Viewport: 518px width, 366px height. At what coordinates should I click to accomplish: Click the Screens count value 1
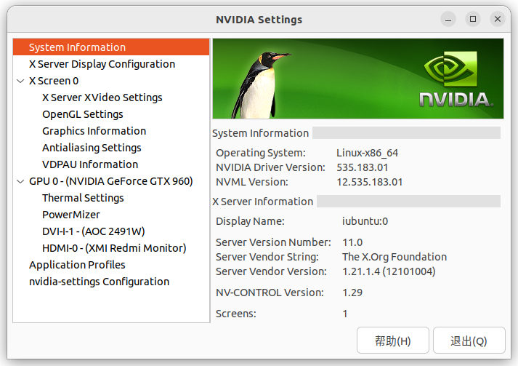pos(345,314)
